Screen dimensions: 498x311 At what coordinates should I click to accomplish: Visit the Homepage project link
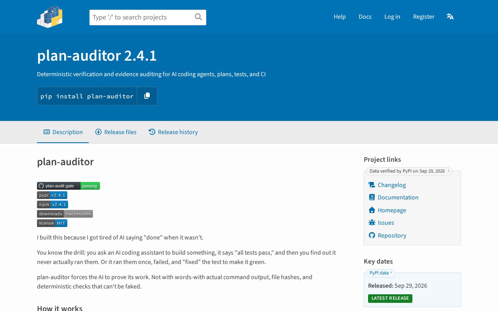coord(392,210)
